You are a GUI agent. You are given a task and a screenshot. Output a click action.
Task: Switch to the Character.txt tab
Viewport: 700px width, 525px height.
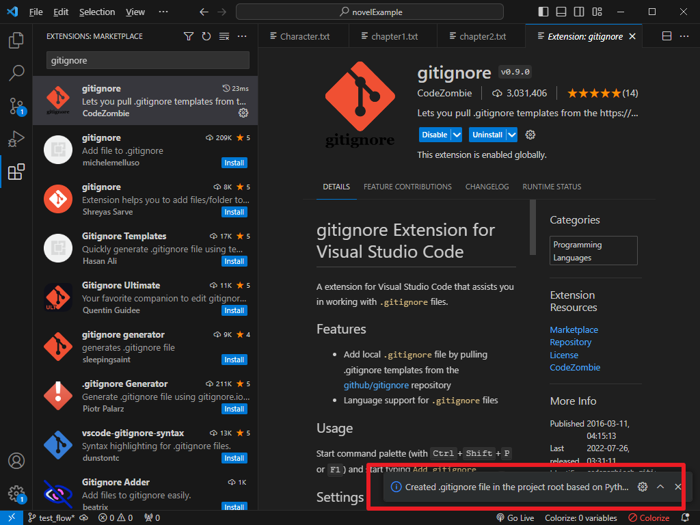tap(304, 36)
